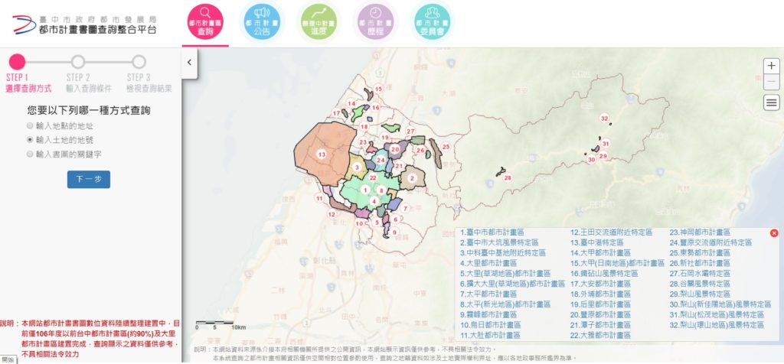784x364 pixels.
Task: Click map marker number 28
Action: pyautogui.click(x=508, y=177)
